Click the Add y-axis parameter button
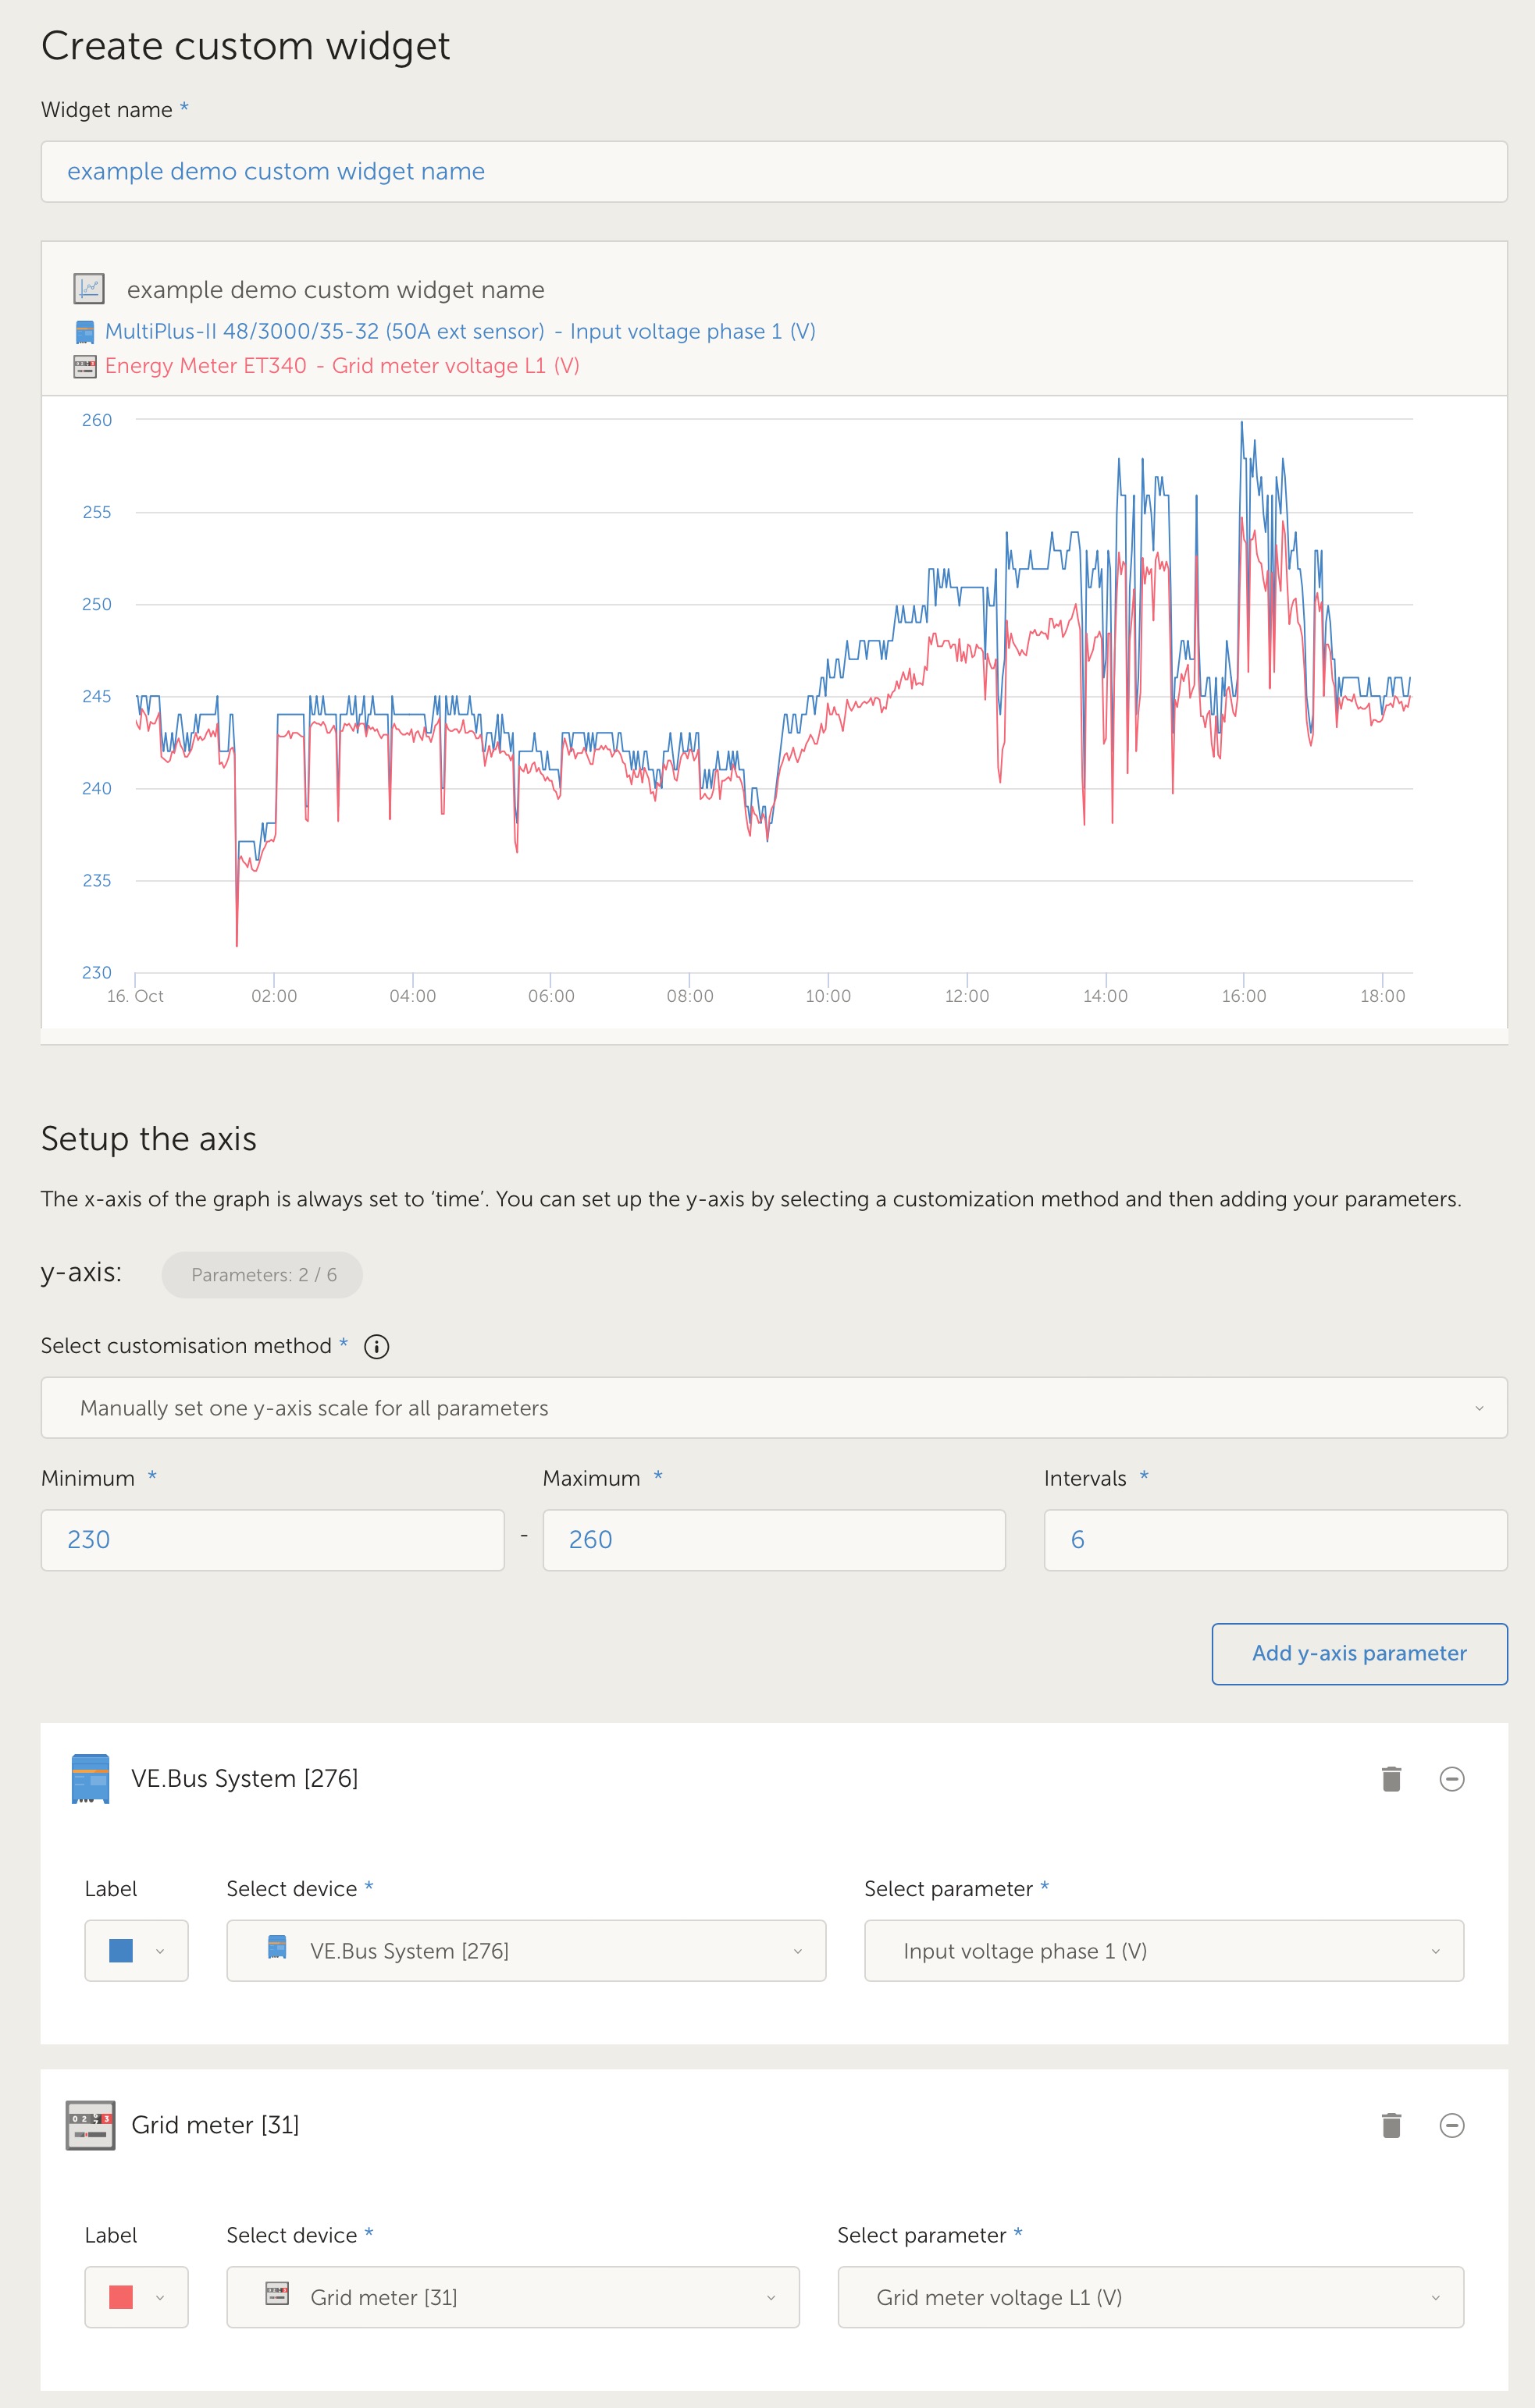This screenshot has width=1535, height=2408. point(1359,1653)
